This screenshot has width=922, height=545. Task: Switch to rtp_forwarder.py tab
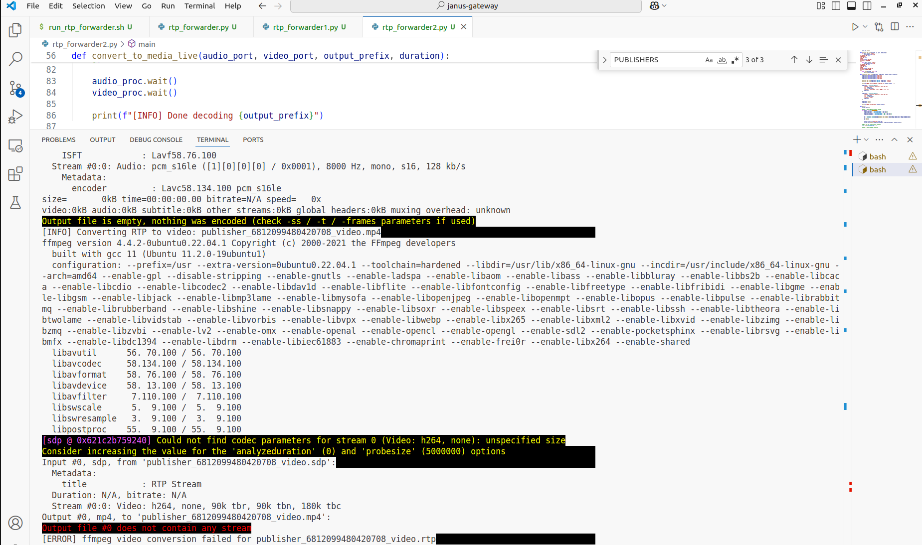click(x=202, y=27)
